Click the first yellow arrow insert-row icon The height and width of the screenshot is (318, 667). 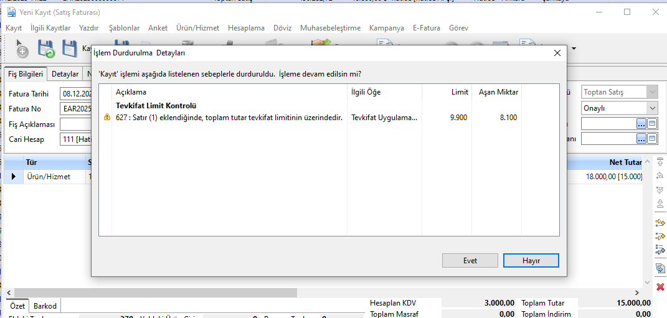click(660, 222)
